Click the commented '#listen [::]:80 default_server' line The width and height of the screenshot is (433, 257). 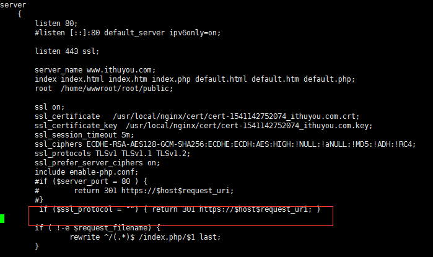[128, 33]
